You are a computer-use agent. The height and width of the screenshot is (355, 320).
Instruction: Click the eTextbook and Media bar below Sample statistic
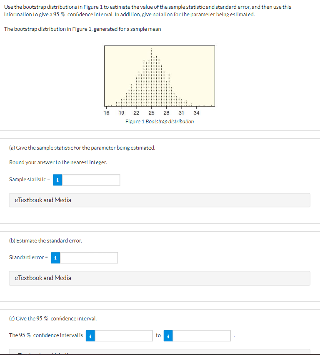pyautogui.click(x=160, y=200)
